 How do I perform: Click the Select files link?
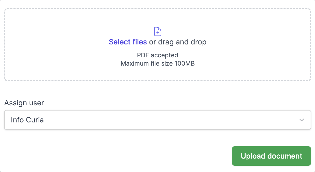point(128,42)
